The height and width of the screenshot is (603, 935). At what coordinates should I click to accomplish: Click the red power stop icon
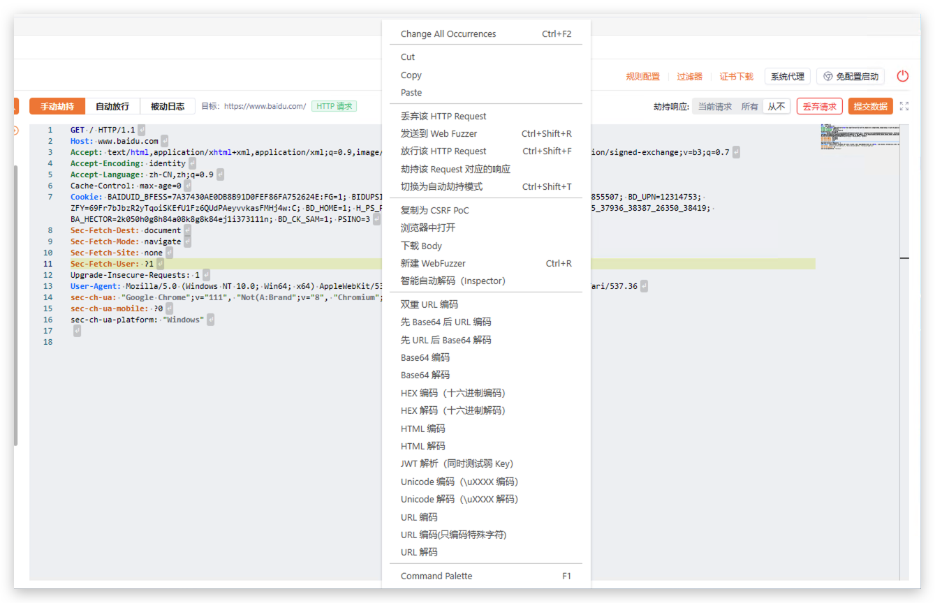pos(903,76)
